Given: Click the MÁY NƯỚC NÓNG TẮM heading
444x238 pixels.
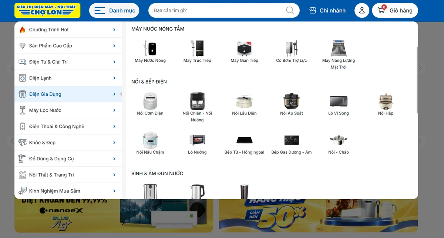Looking at the screenshot, I should coord(158,29).
